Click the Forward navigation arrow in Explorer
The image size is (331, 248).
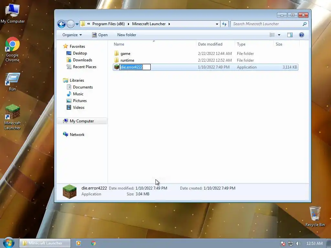click(x=70, y=24)
